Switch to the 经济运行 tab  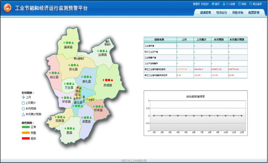[x=221, y=13]
